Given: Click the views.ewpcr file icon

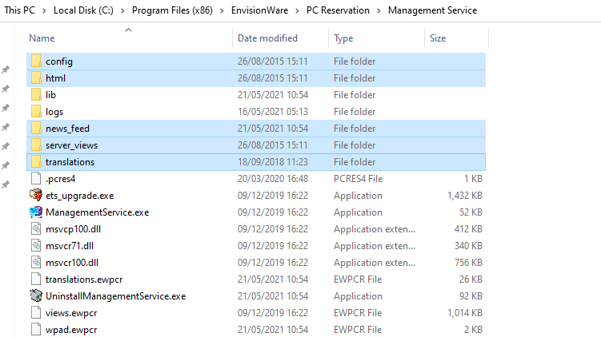Looking at the screenshot, I should pyautogui.click(x=36, y=312).
